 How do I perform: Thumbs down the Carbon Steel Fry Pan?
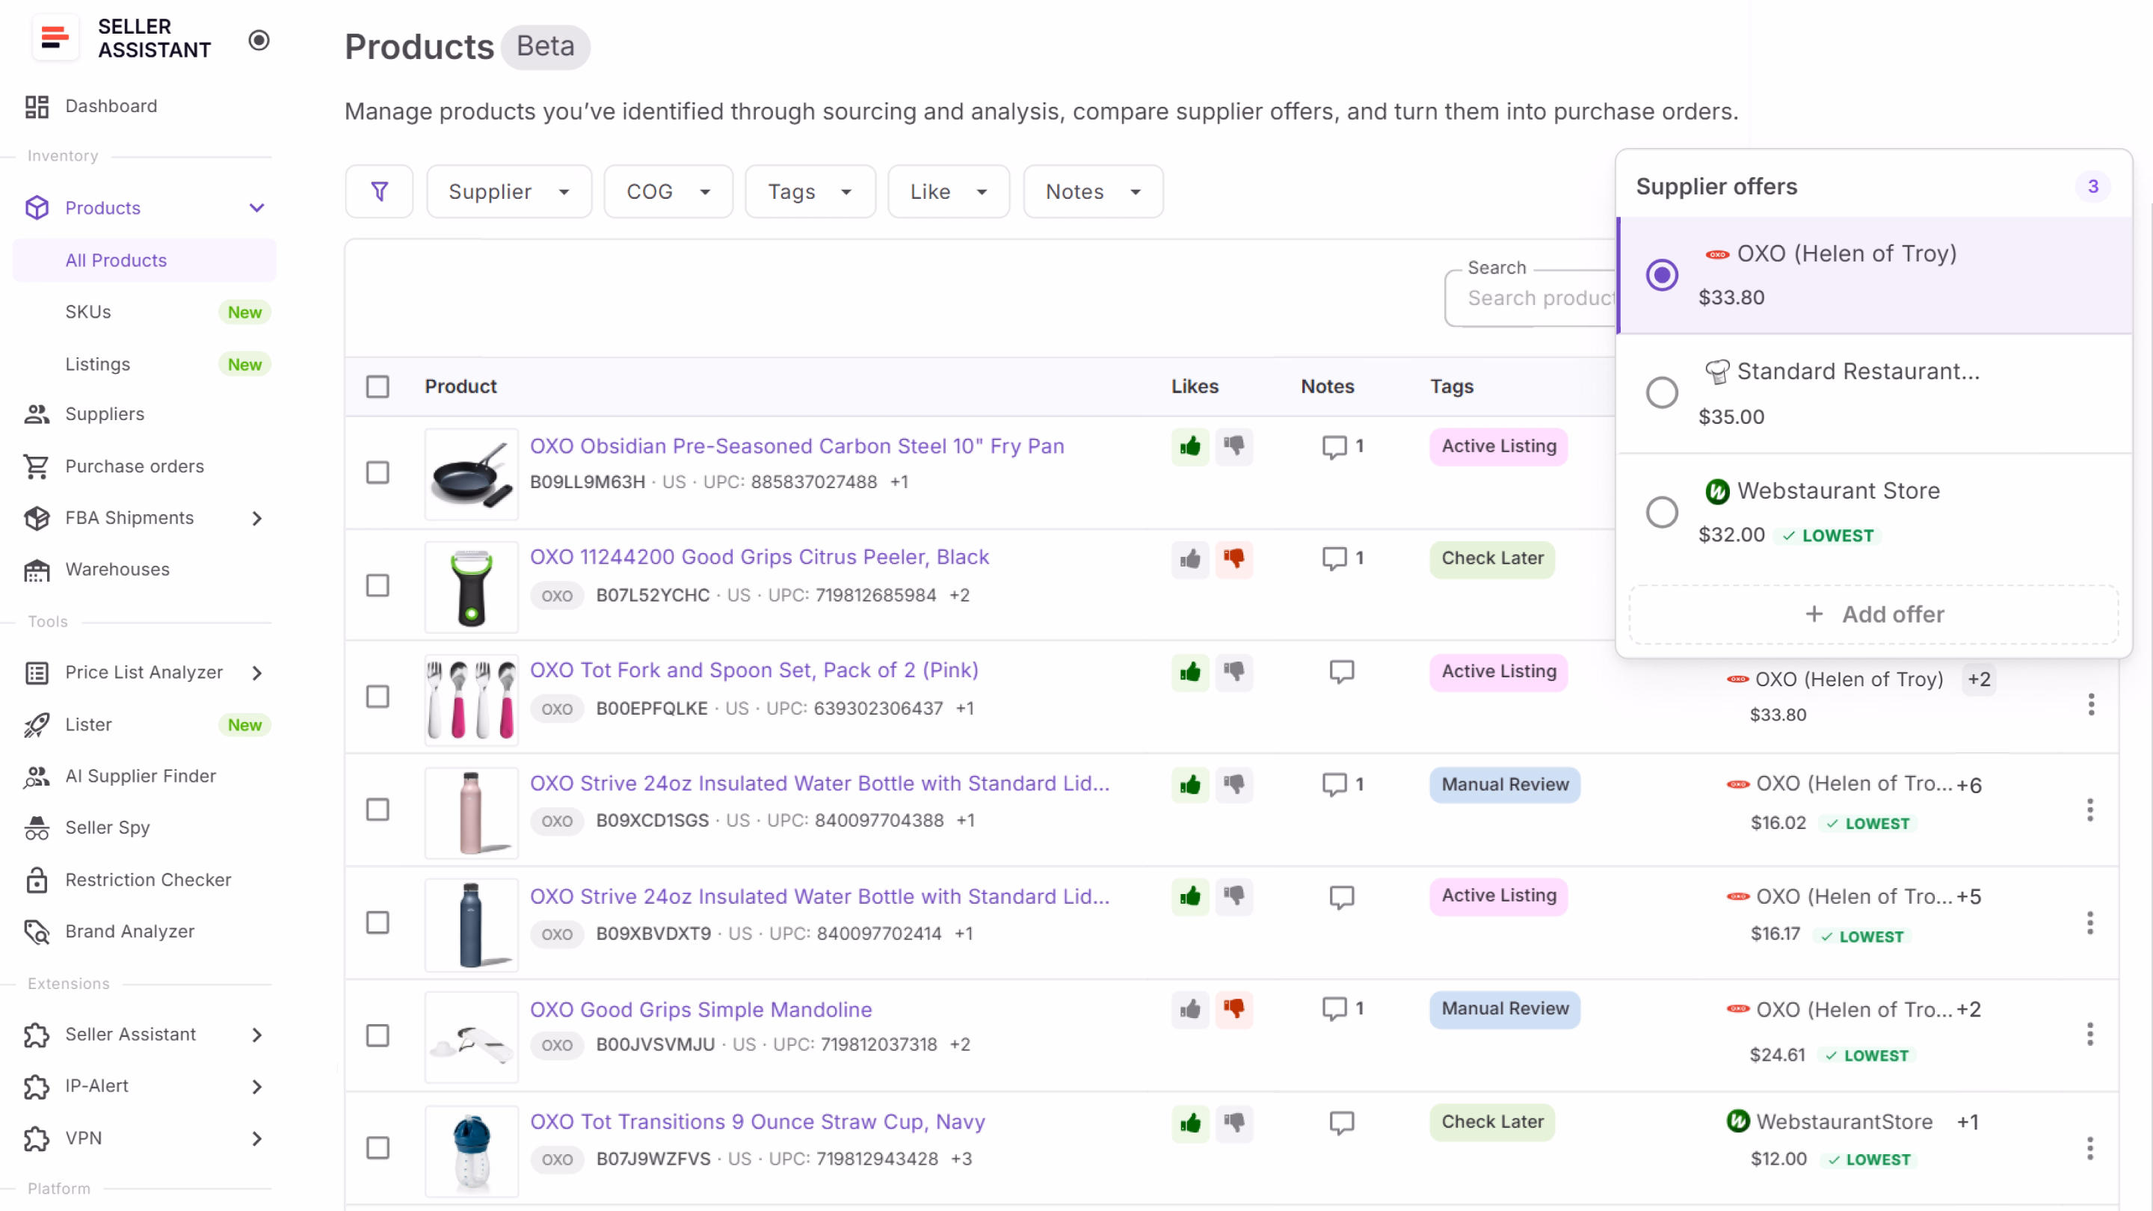1233,446
